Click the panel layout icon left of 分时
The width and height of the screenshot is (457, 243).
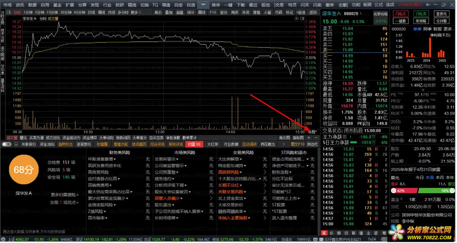9,12
